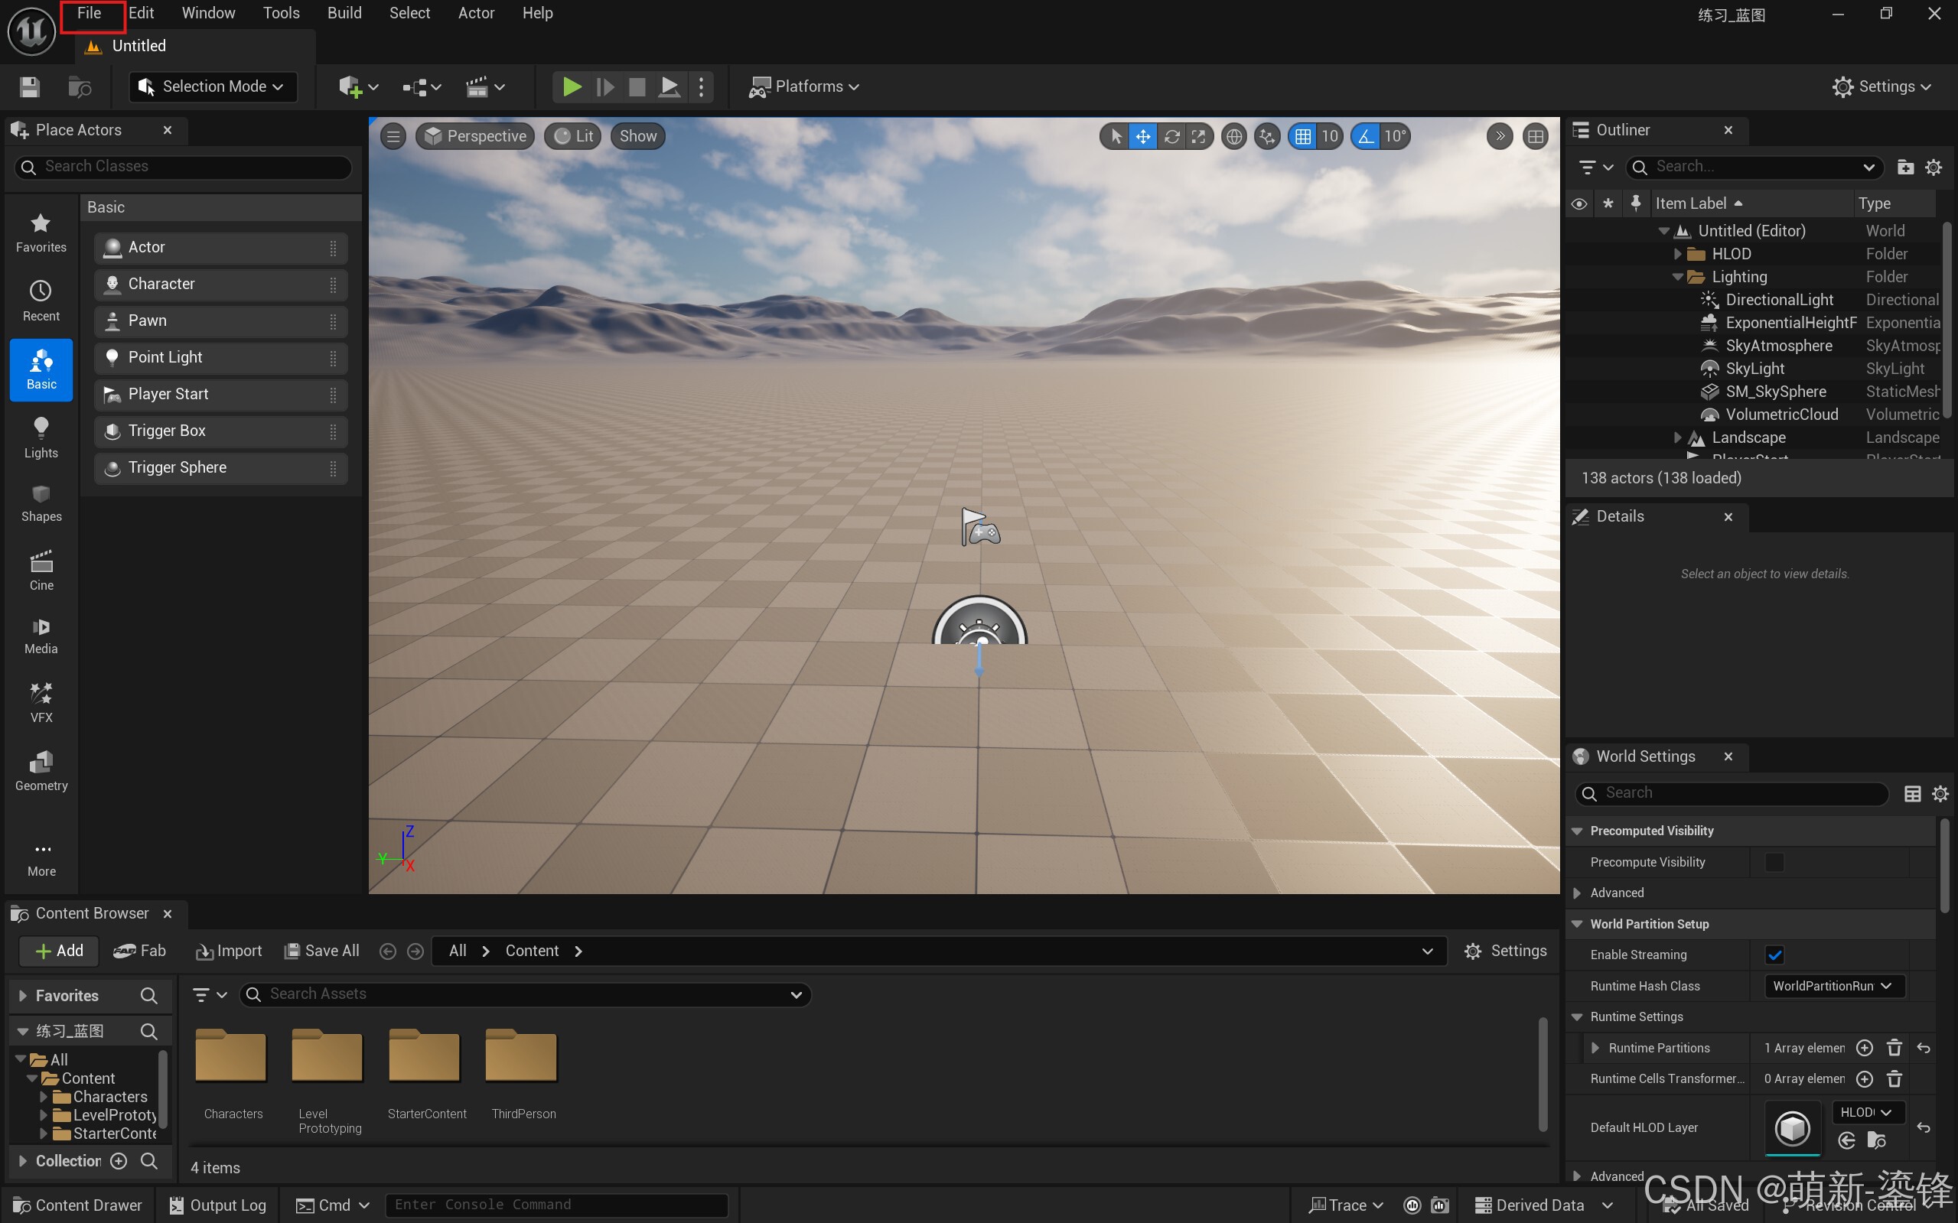Click the Add button in Content Browser
1958x1223 pixels.
pyautogui.click(x=59, y=951)
